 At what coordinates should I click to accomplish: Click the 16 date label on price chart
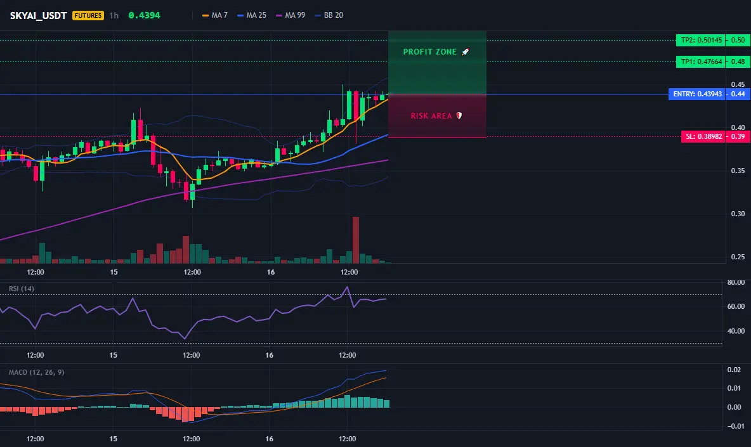[x=271, y=272]
